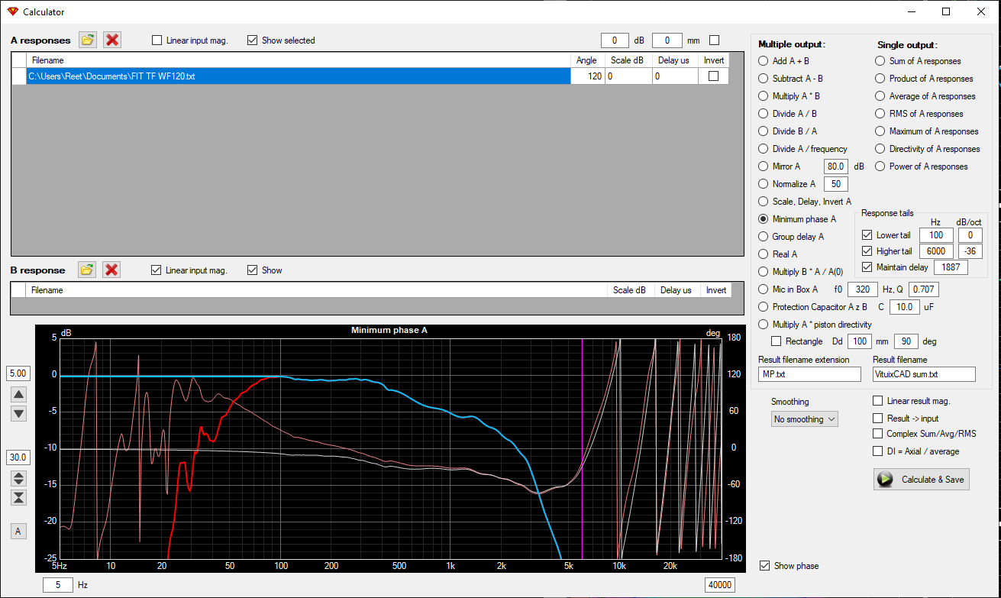Select Power of A responses

(x=880, y=166)
